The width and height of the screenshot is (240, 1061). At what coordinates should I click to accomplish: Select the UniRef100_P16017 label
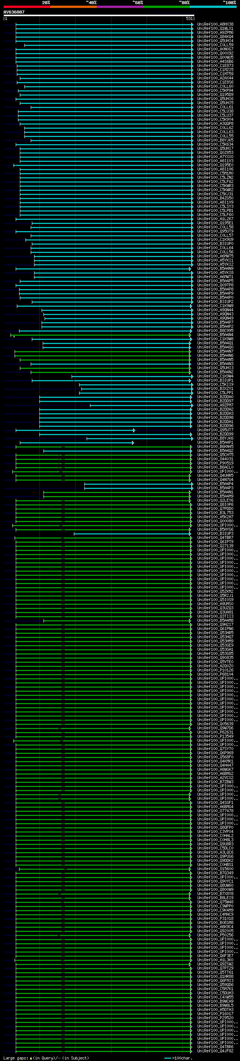pos(215,1014)
